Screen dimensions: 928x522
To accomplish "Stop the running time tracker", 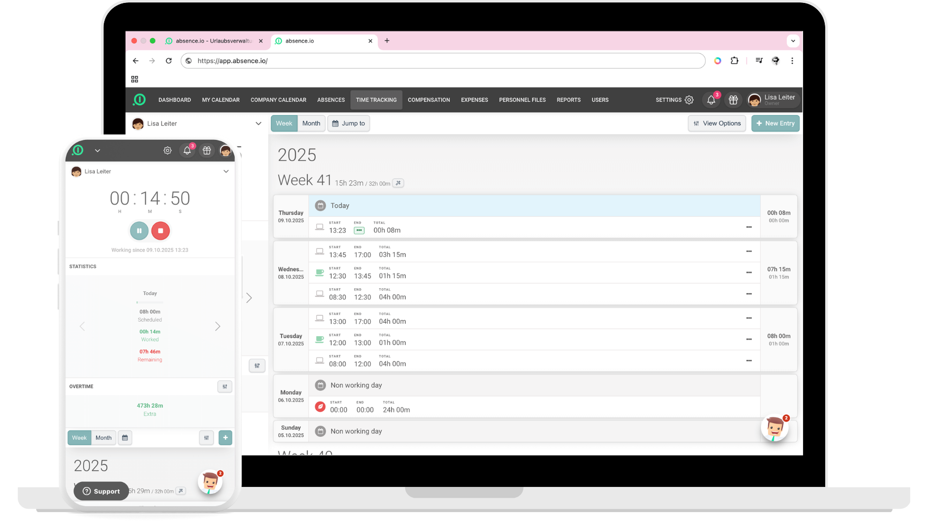I will [161, 231].
